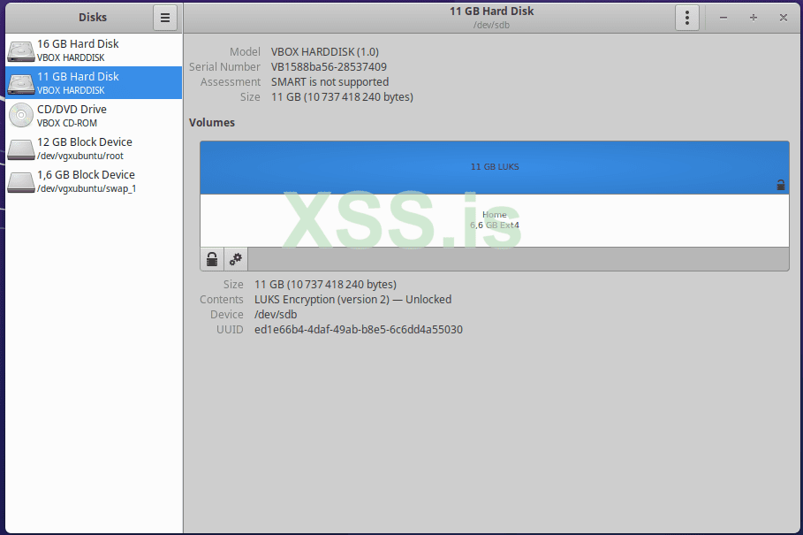Click the UUID value ed1e66b4-4daf-49ab-b8e5-6c6dd4a55030
The image size is (803, 535).
pyautogui.click(x=359, y=330)
